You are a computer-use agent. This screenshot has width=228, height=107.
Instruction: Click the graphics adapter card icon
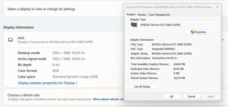134,25
